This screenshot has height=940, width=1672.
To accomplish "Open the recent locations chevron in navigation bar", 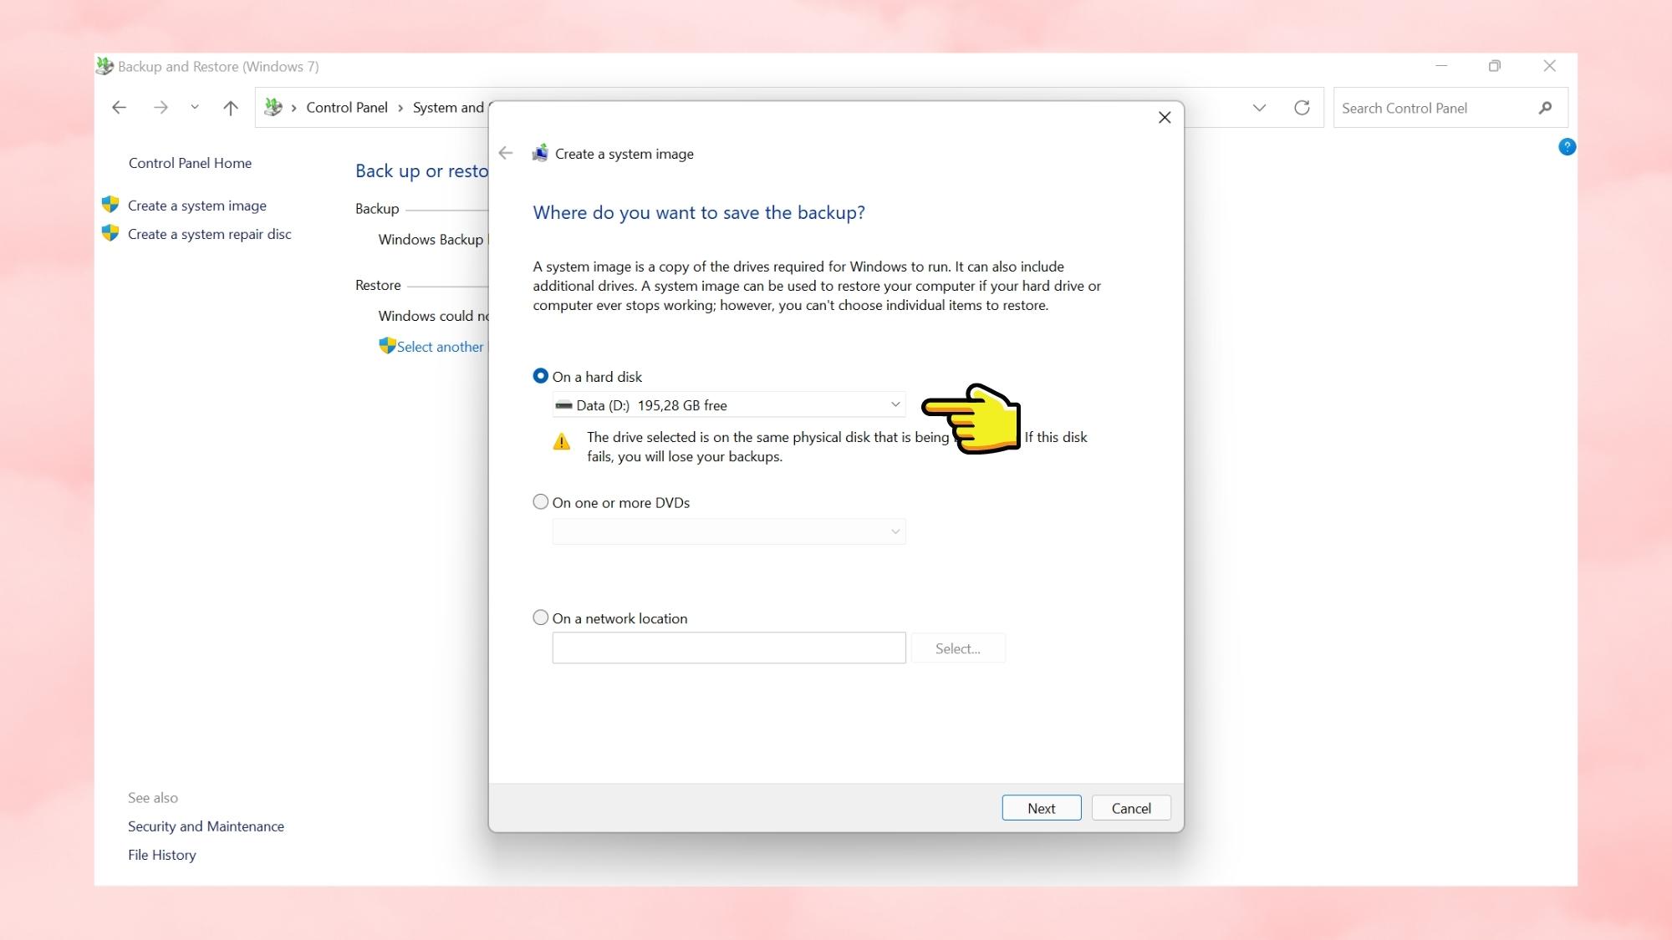I will tap(194, 107).
